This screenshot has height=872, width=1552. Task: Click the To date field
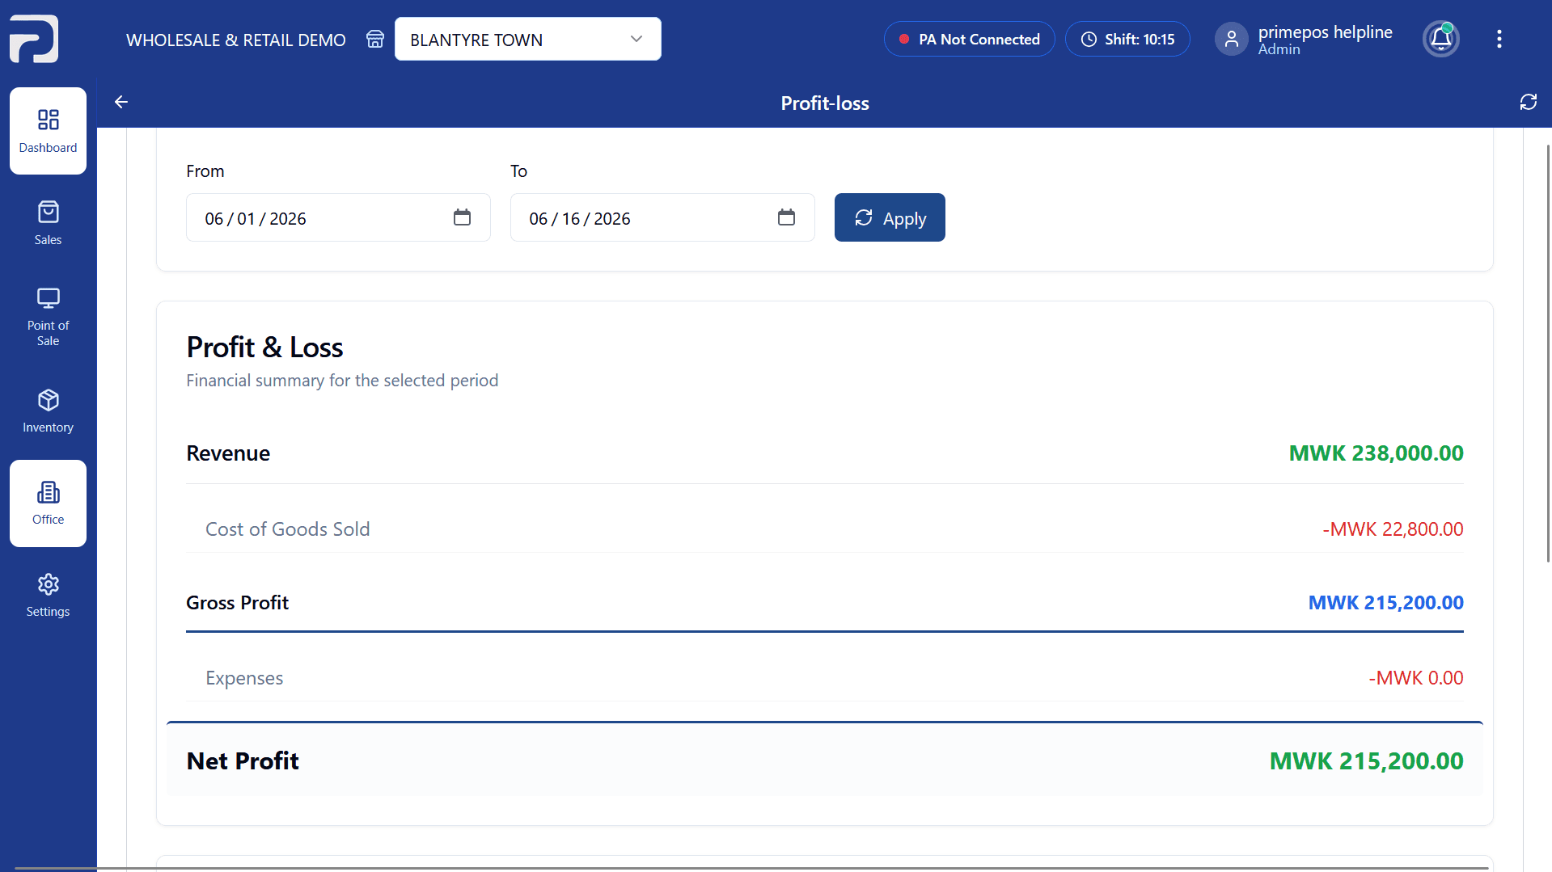click(x=662, y=217)
